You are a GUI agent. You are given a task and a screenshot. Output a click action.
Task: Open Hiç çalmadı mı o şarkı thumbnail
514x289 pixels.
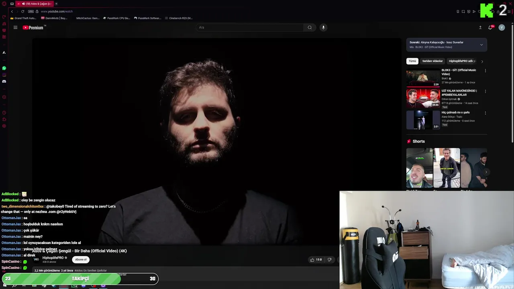(x=423, y=120)
